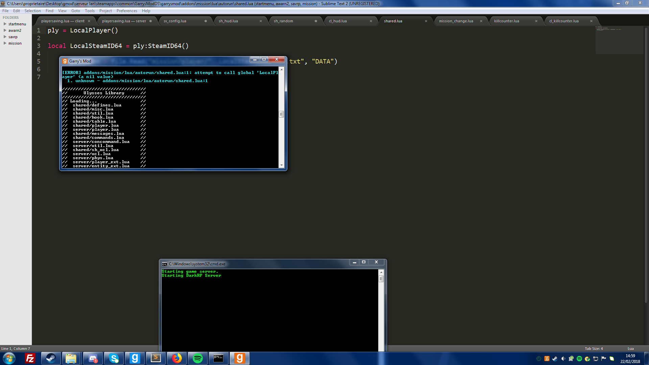The height and width of the screenshot is (365, 649).
Task: Expand the startmenu folder in sidebar
Action: pos(5,24)
